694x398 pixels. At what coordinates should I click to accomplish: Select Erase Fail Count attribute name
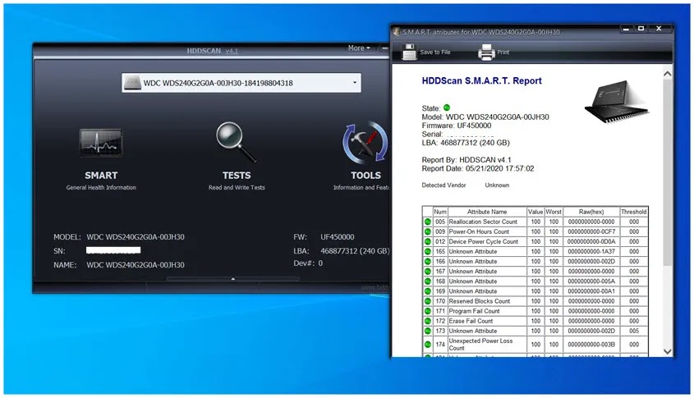tap(471, 321)
